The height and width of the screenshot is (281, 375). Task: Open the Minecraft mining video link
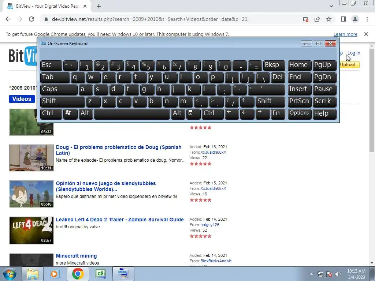point(76,256)
